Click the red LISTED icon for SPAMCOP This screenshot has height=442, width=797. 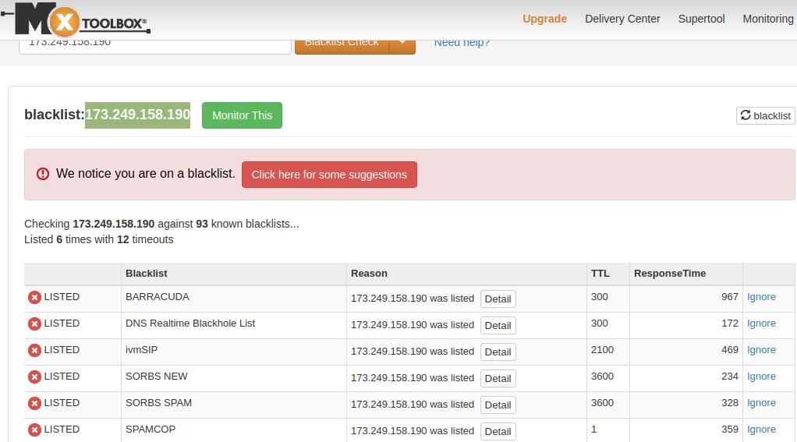(34, 430)
